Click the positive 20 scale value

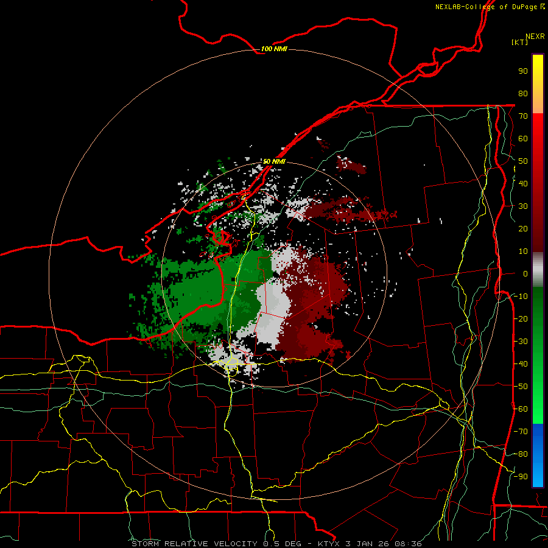coord(523,229)
